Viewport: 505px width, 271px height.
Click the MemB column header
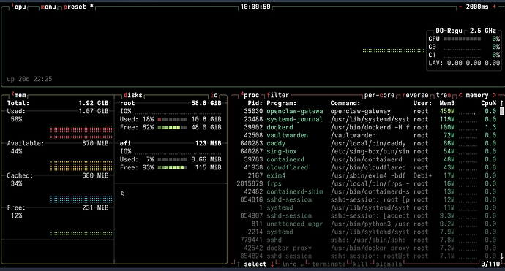(x=447, y=103)
